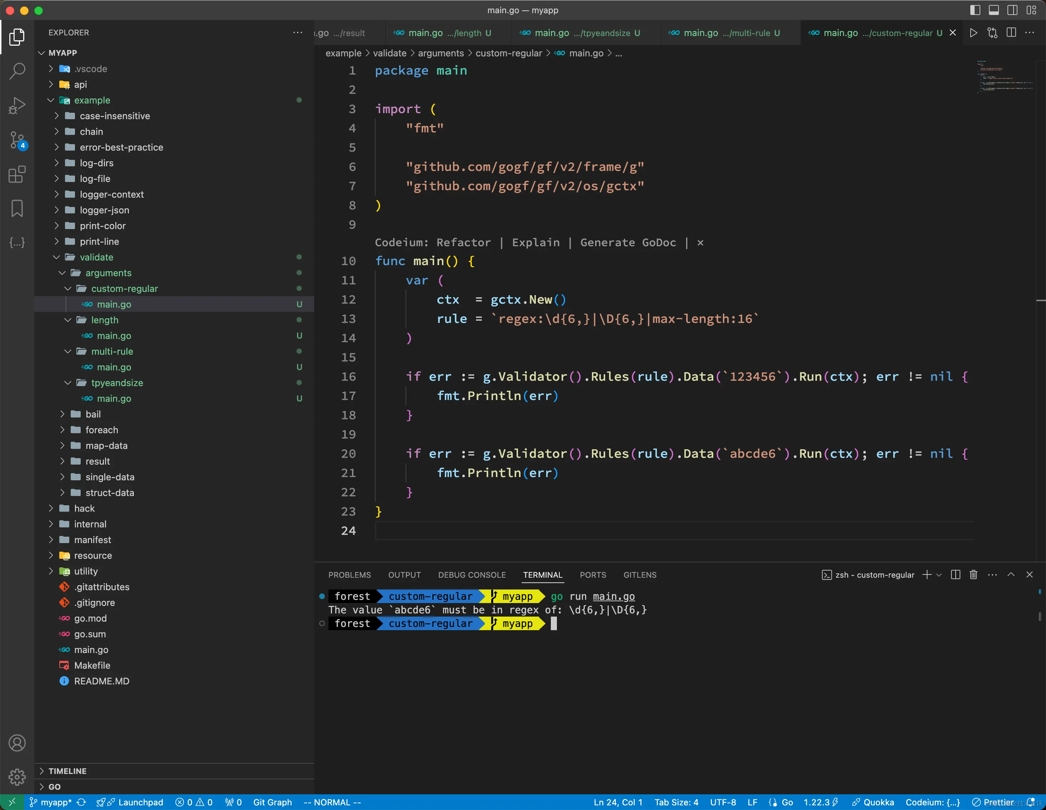Click Prettier status bar item

pos(993,802)
